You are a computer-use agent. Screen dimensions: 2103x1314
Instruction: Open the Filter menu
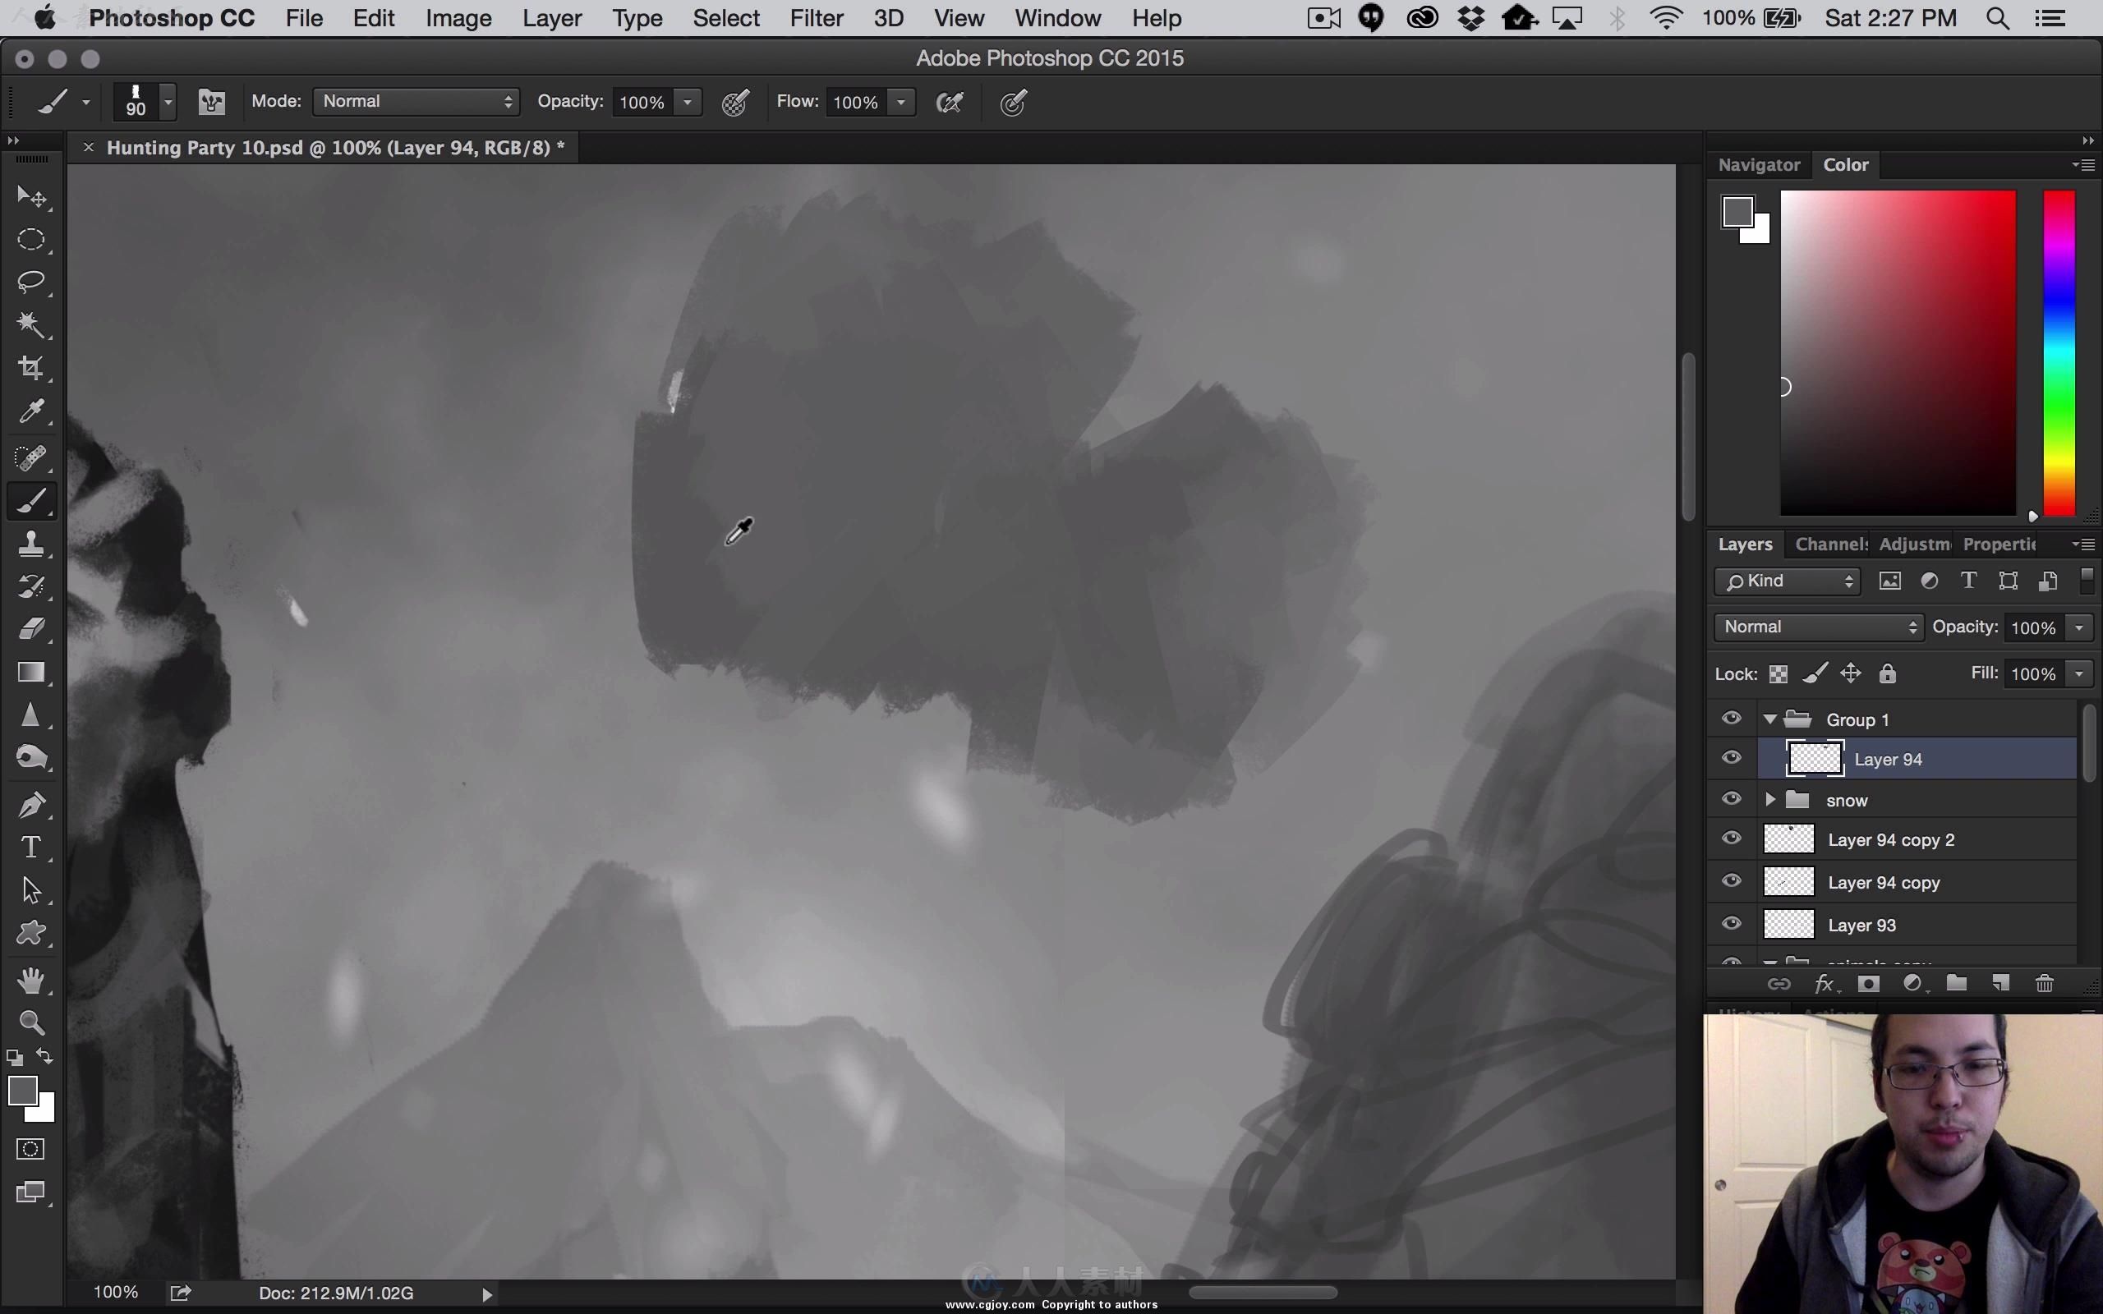pos(816,18)
